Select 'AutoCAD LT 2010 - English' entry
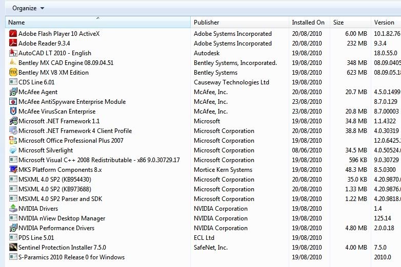 [55, 53]
